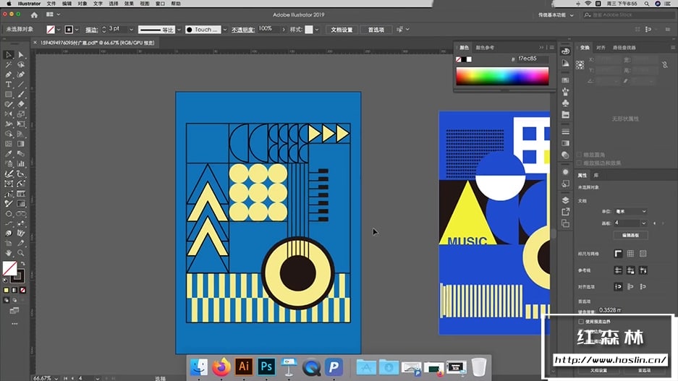The image size is (678, 381).
Task: Open the Layers panel icon
Action: click(566, 200)
